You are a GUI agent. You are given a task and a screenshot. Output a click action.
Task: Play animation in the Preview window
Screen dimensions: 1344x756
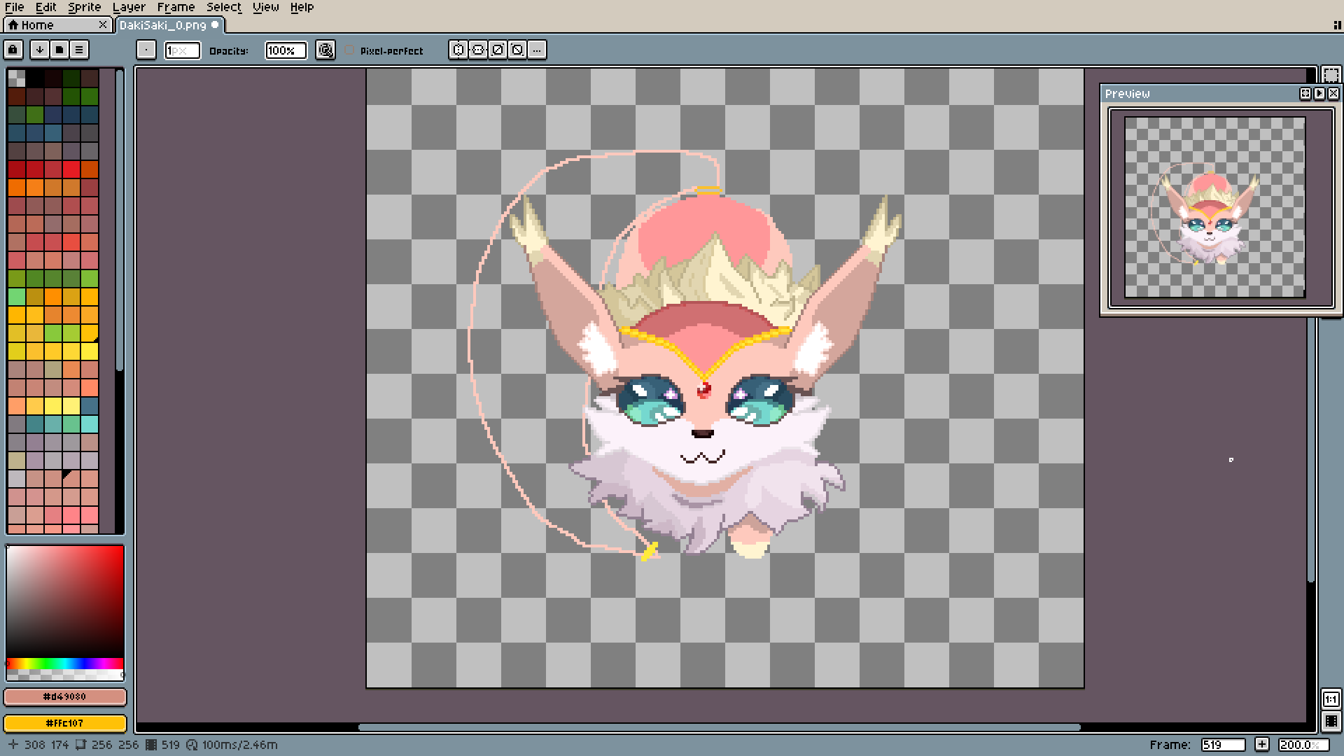[x=1319, y=93]
